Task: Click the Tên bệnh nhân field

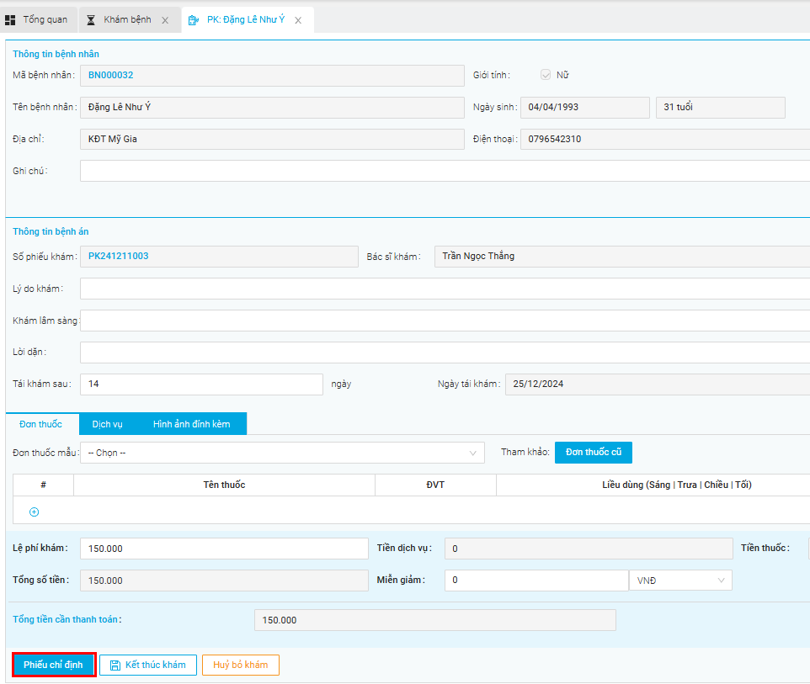Action: (x=272, y=108)
